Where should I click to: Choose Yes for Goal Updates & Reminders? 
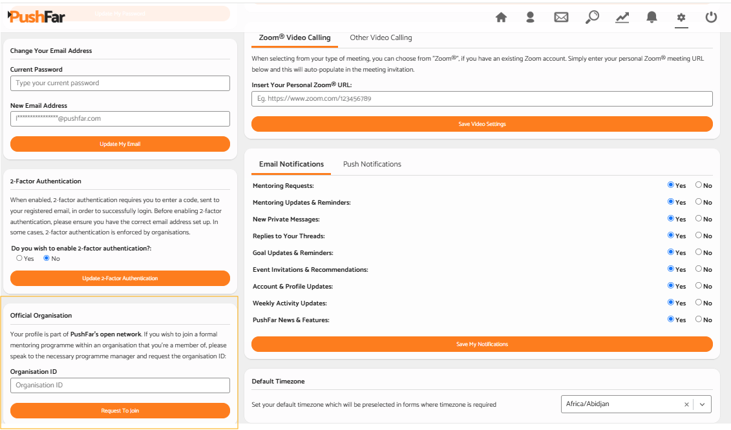click(x=670, y=252)
